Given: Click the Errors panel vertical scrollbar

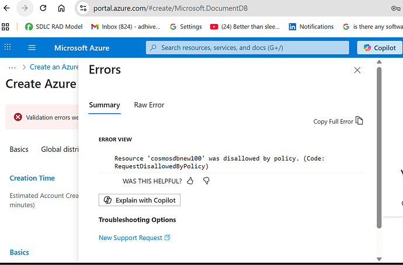Looking at the screenshot, I should tap(379, 146).
